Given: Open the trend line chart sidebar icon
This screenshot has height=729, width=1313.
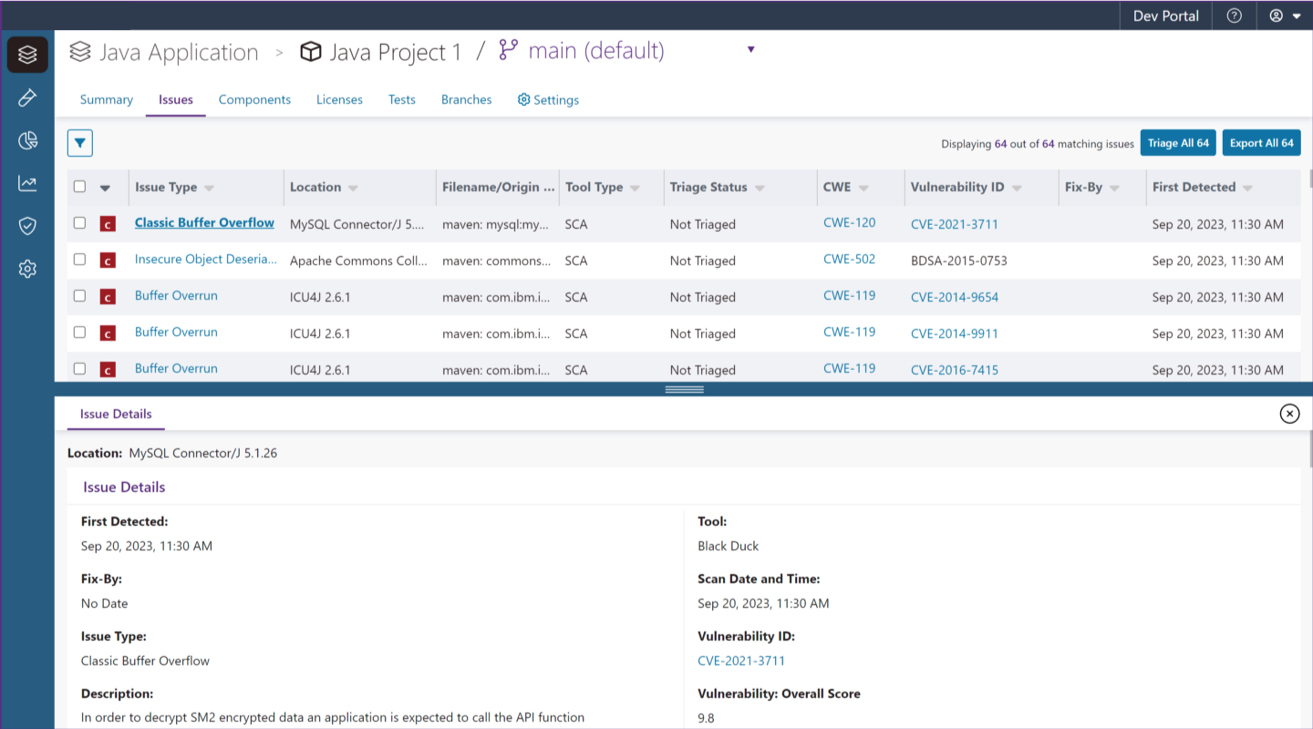Looking at the screenshot, I should pos(27,183).
